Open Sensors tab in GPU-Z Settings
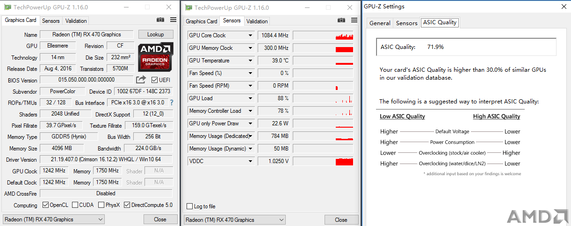 [407, 23]
